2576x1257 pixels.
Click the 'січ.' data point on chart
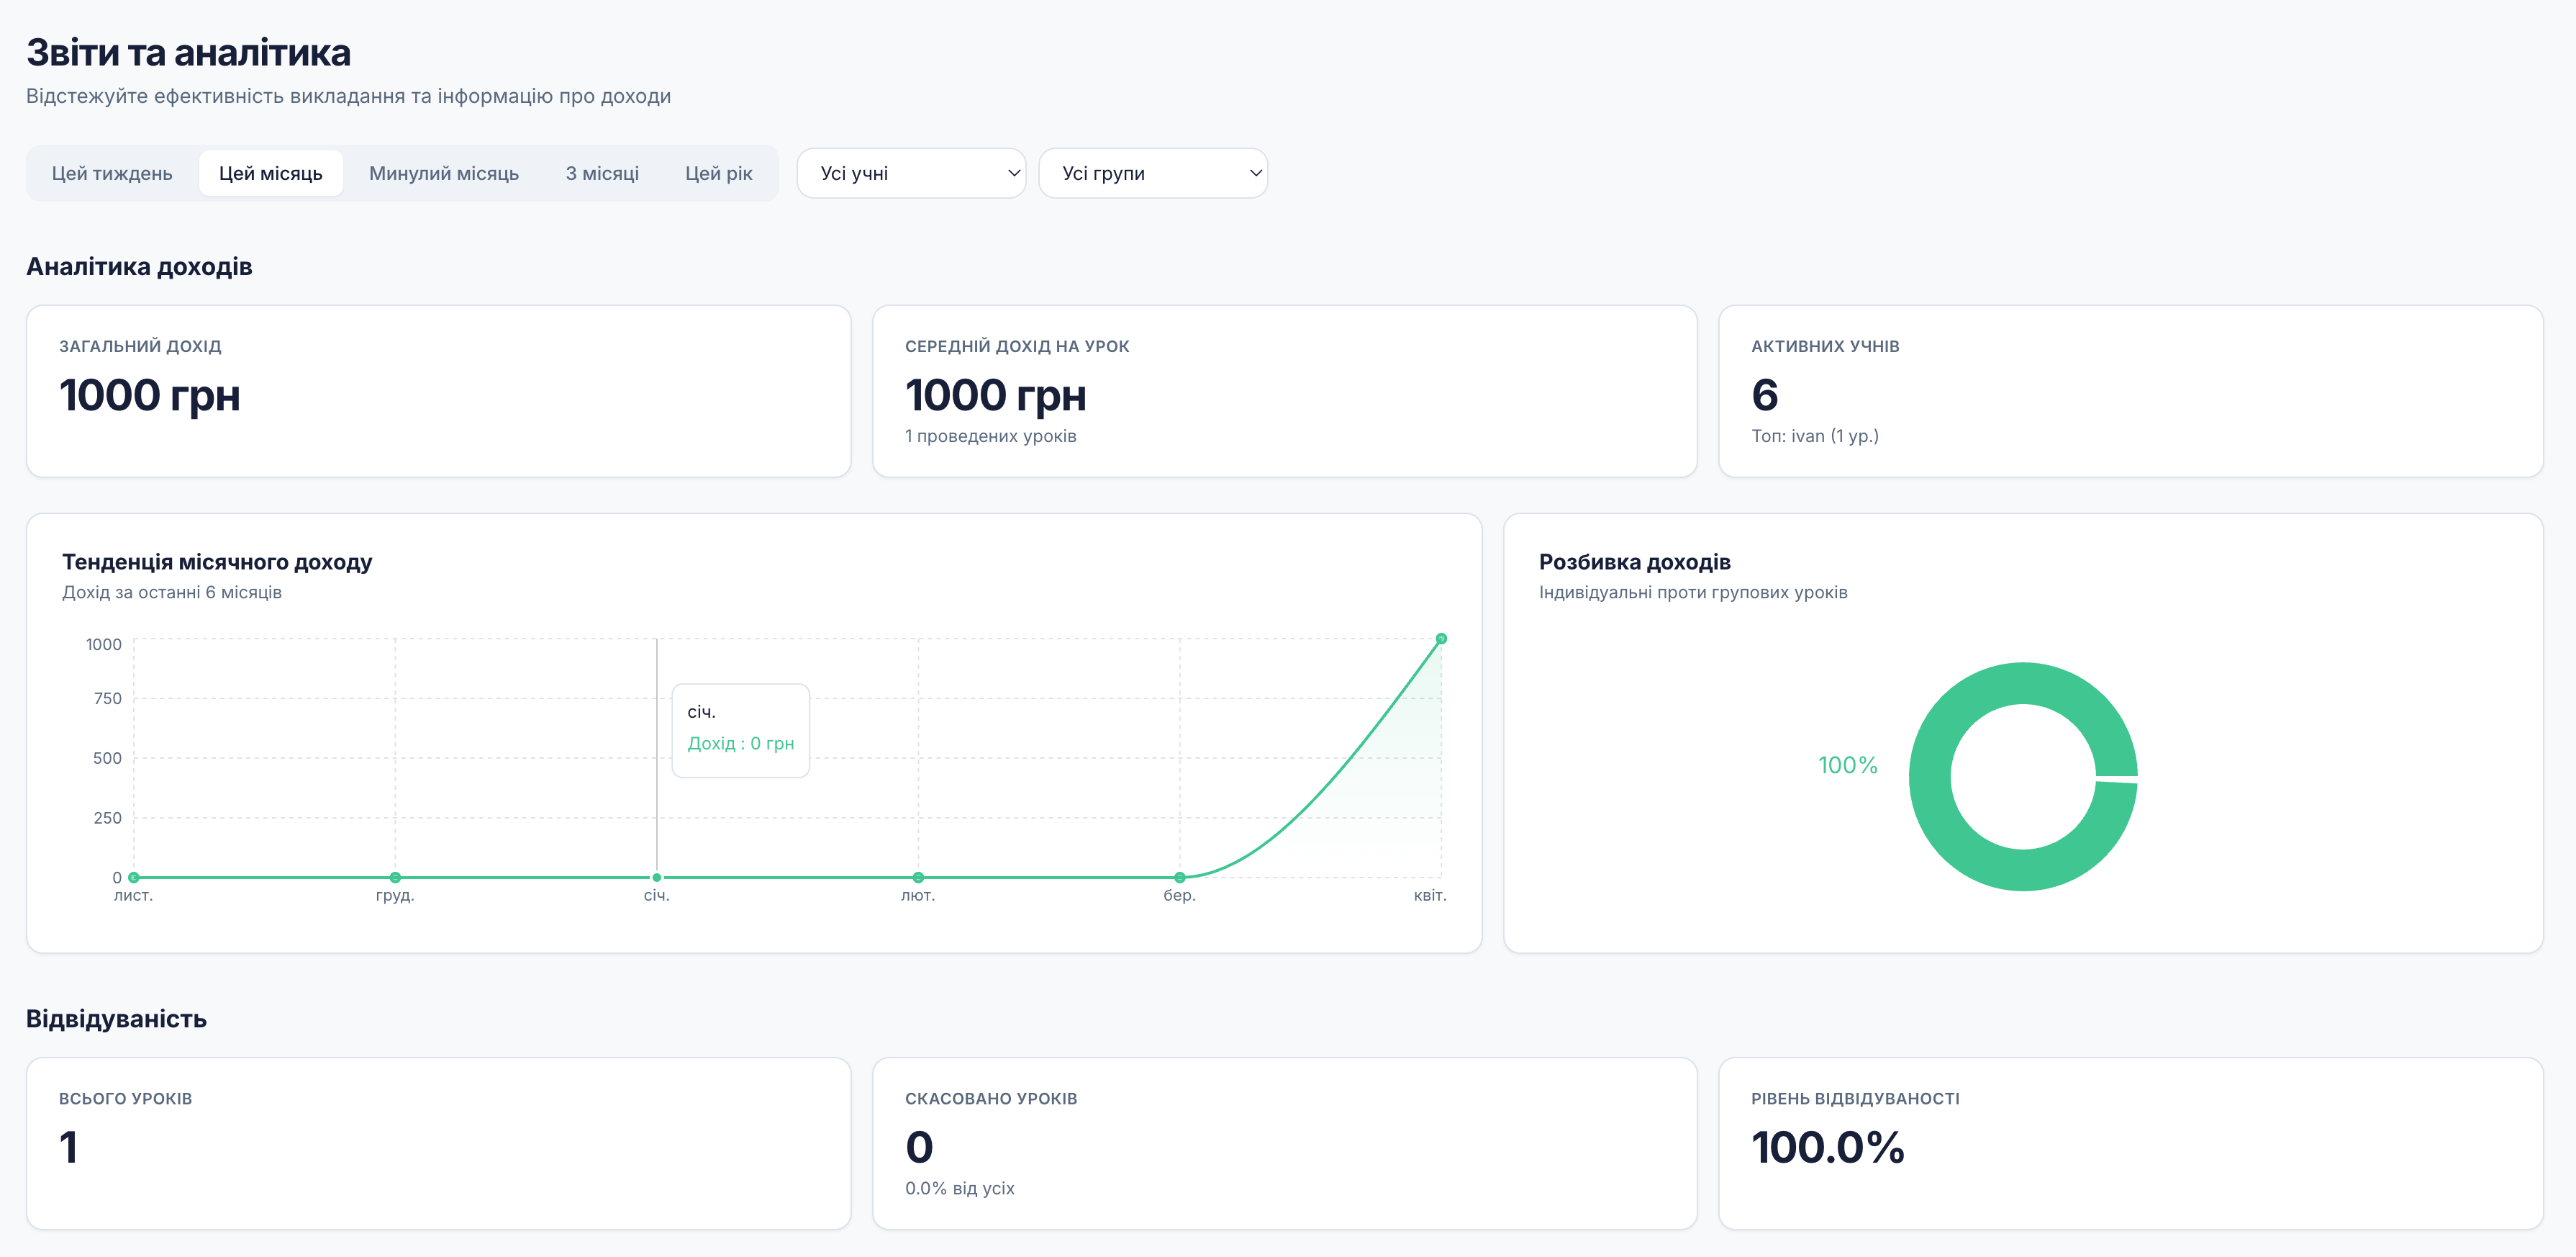[x=656, y=878]
